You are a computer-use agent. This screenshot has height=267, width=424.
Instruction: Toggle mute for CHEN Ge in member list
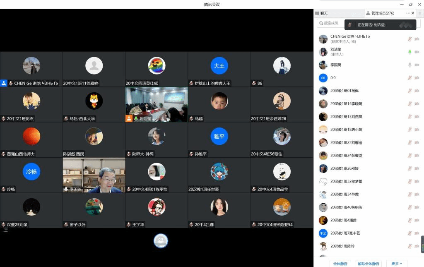(410, 39)
